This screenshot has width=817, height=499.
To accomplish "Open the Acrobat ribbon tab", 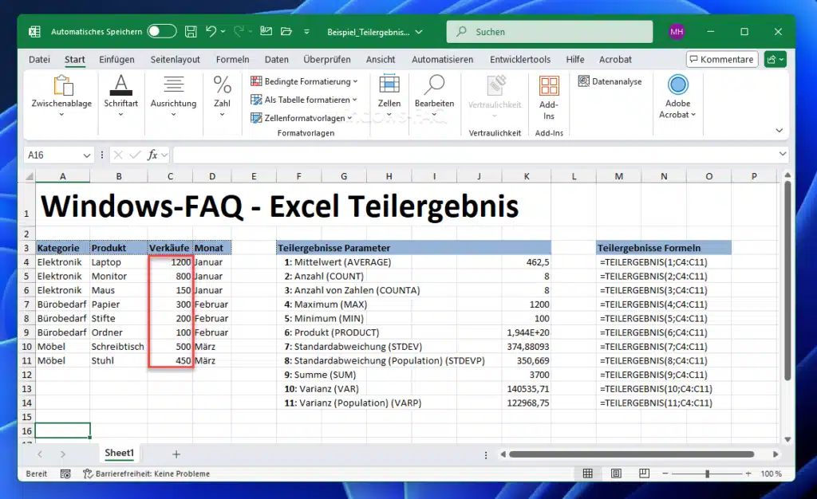I will tap(615, 59).
